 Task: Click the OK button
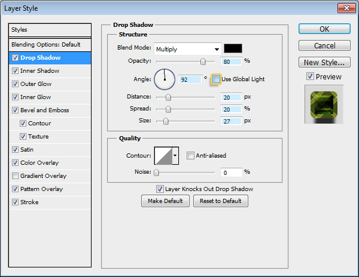324,29
